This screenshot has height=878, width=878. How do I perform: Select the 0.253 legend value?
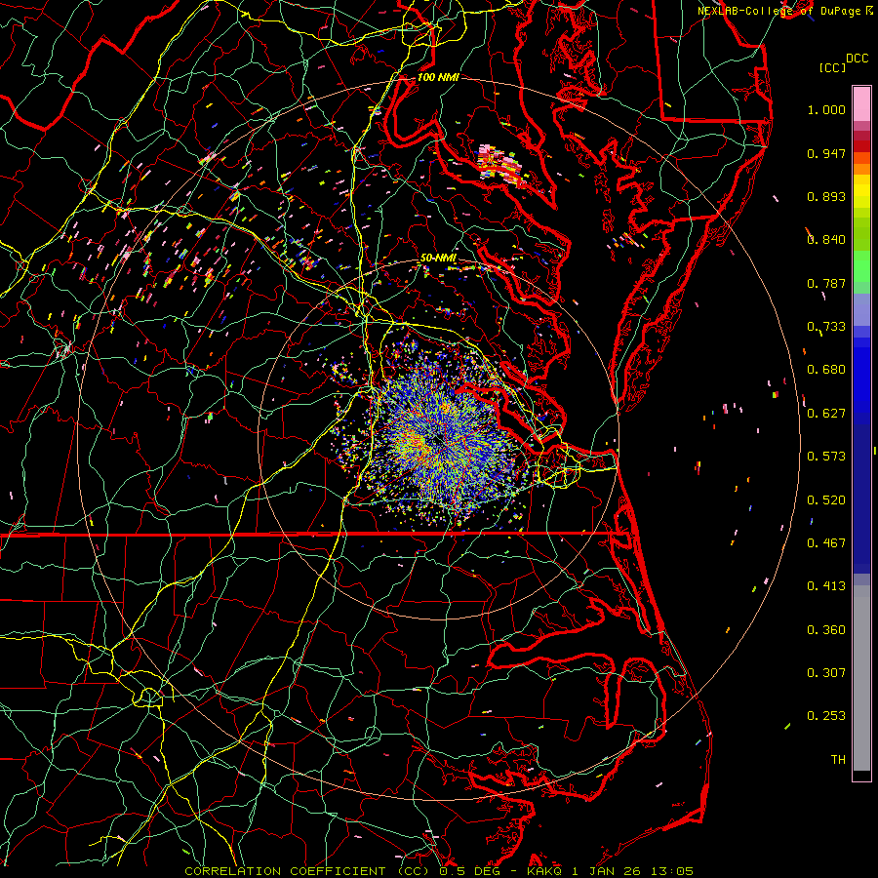click(x=826, y=716)
